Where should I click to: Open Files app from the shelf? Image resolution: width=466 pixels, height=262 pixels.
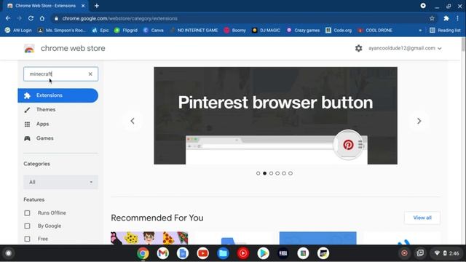tap(223, 253)
